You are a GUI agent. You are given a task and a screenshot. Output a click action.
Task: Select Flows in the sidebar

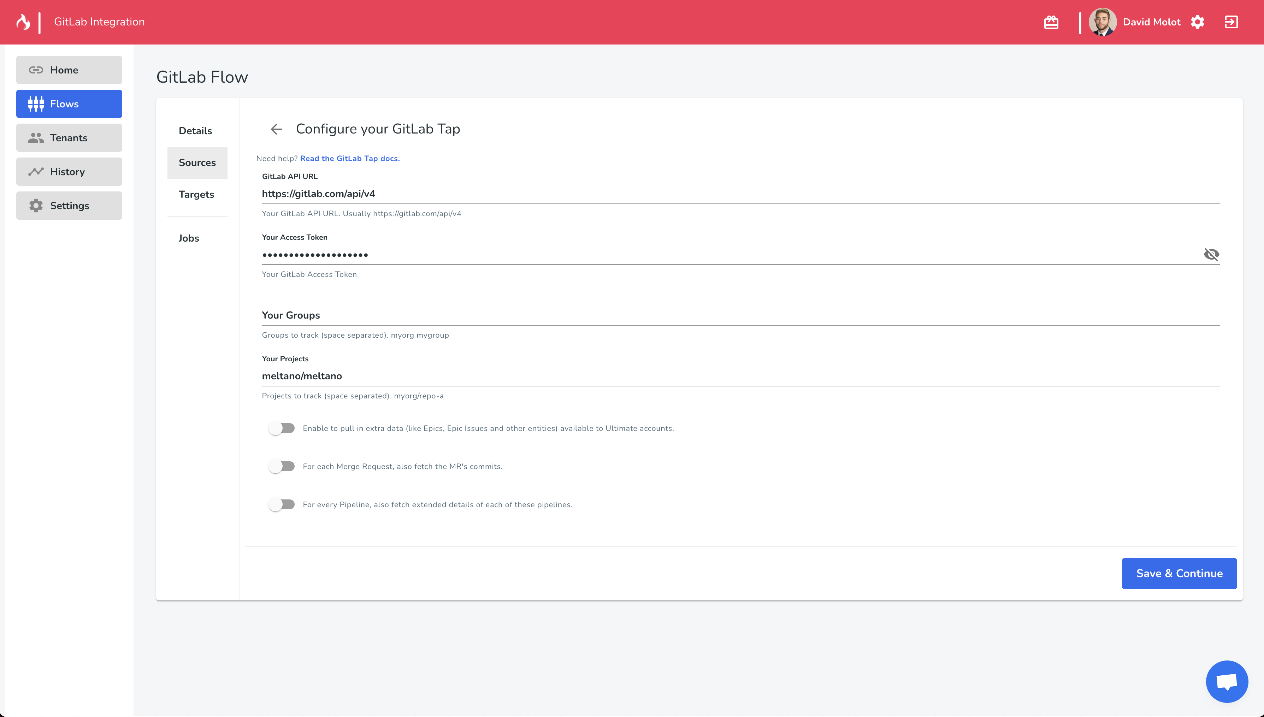click(69, 104)
